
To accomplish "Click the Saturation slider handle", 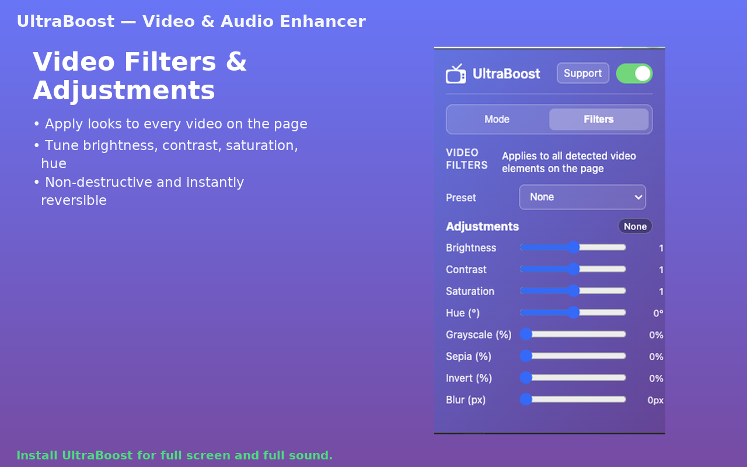I will click(x=574, y=291).
